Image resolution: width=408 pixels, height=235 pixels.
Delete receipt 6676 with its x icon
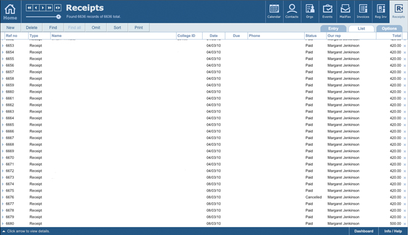click(x=405, y=197)
